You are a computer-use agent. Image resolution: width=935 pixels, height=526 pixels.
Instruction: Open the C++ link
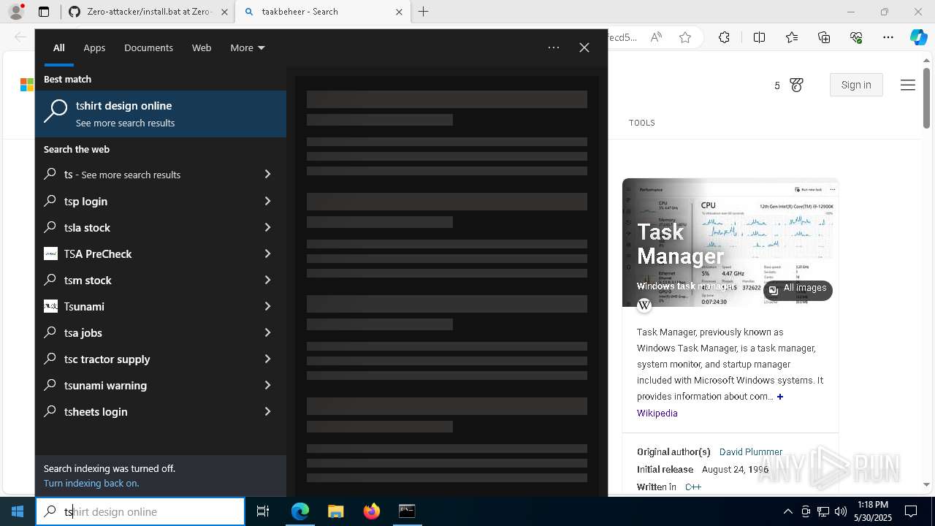[x=693, y=487]
